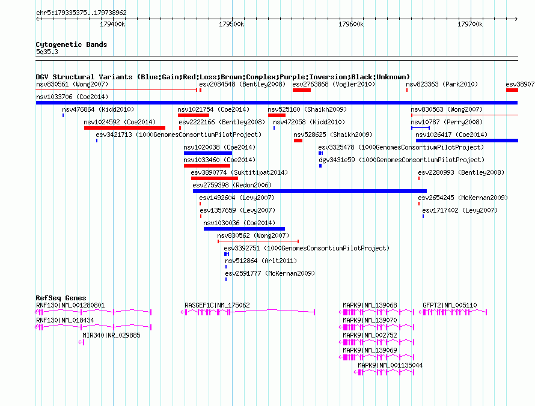535x406 pixels.
Task: Click the RefSeq Genes track title
Action: point(61,298)
